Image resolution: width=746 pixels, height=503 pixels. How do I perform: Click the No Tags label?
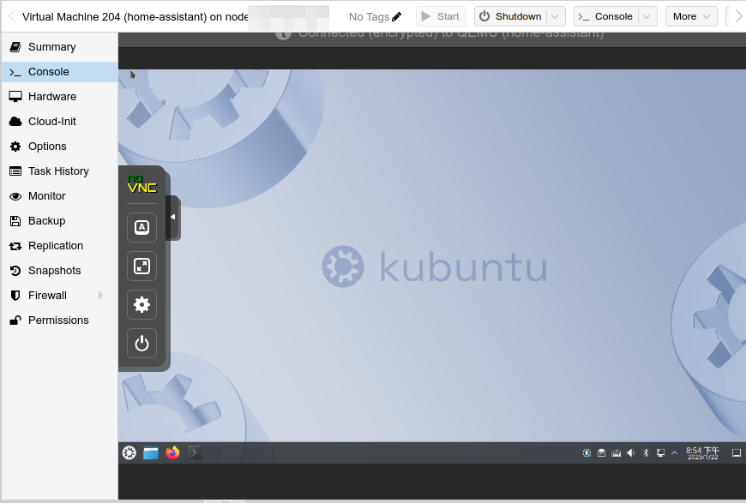(x=369, y=16)
